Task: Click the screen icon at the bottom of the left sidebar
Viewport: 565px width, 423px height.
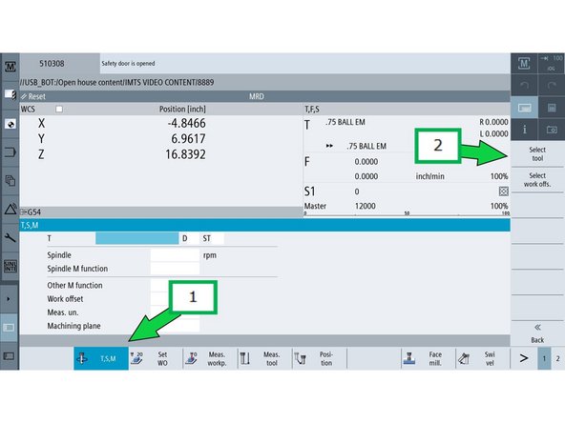Action: tap(9, 356)
